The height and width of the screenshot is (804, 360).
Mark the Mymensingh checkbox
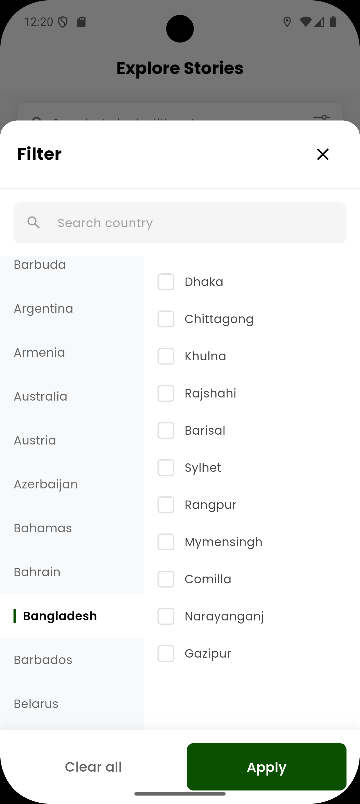click(x=166, y=542)
